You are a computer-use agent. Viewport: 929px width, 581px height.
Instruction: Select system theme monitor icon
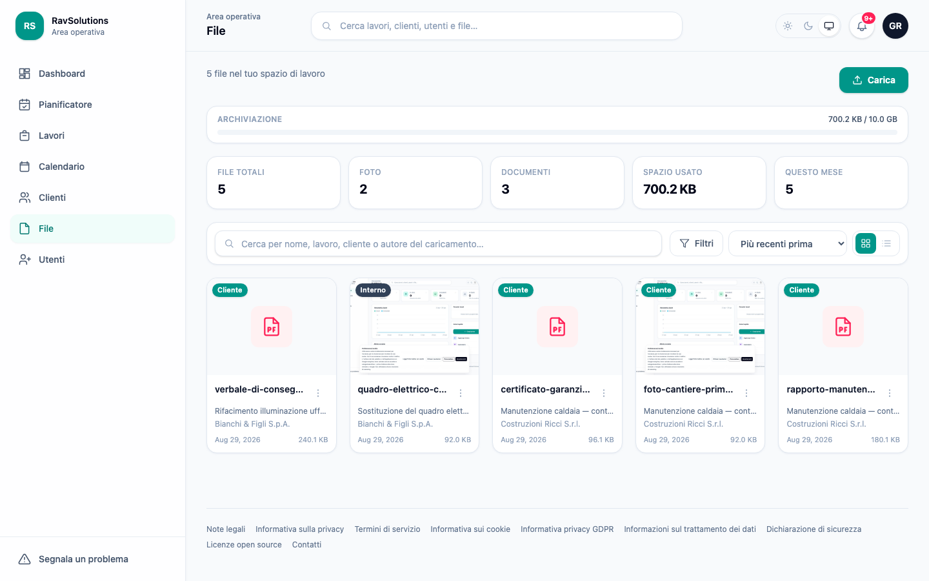click(x=829, y=26)
